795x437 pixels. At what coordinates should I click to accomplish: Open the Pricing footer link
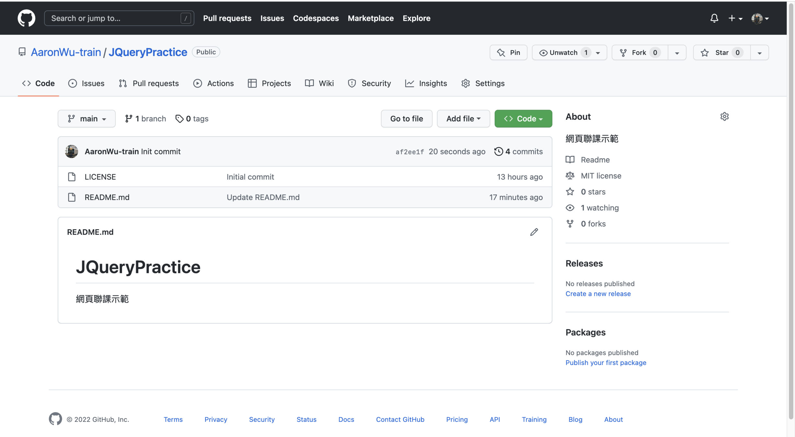[457, 419]
